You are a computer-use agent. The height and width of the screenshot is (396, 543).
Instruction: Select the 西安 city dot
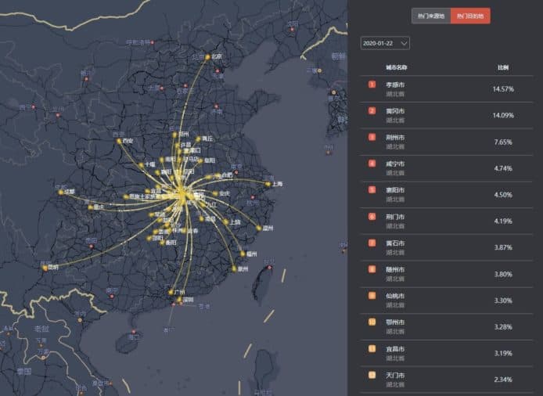[x=120, y=142]
